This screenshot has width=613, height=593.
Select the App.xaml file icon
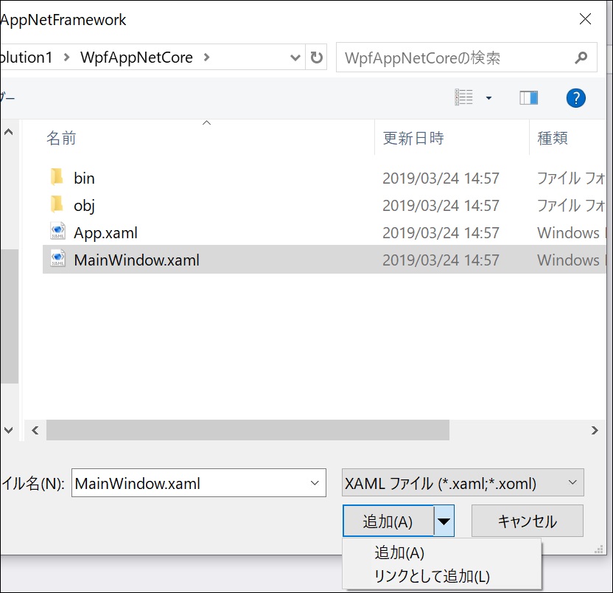pos(58,232)
